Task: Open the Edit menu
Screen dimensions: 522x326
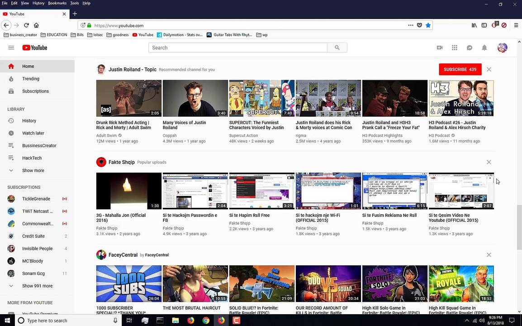Action: 14,3
